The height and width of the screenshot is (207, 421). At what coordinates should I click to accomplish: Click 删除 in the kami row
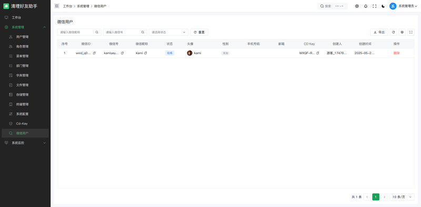[x=397, y=53]
